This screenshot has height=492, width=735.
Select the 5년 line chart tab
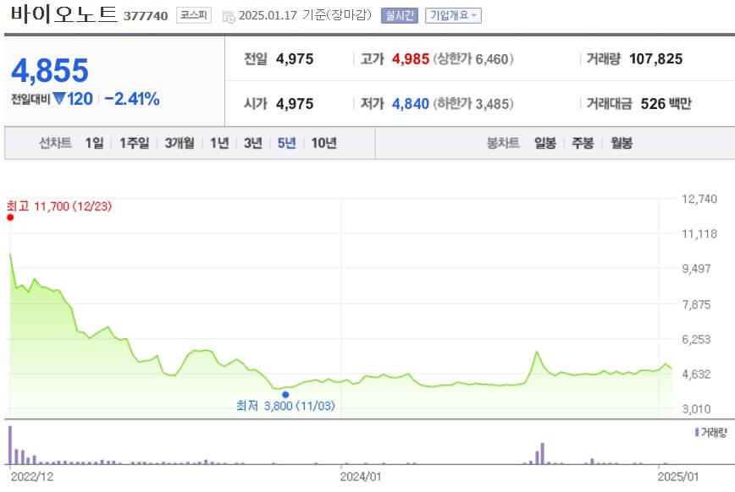(287, 143)
